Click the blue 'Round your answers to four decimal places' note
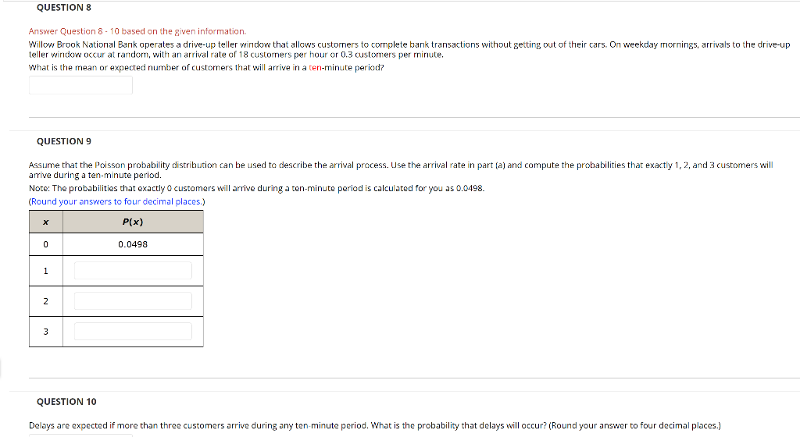Image resolution: width=800 pixels, height=437 pixels. pyautogui.click(x=117, y=201)
